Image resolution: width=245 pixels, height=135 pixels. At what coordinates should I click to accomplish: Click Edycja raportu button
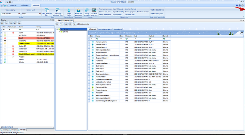click(117, 15)
